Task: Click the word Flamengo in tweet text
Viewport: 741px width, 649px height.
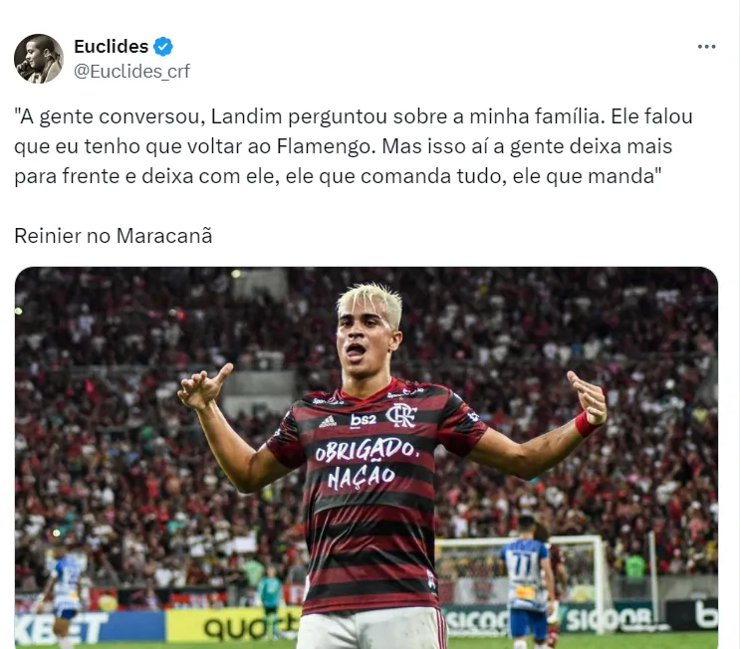Action: (x=324, y=146)
